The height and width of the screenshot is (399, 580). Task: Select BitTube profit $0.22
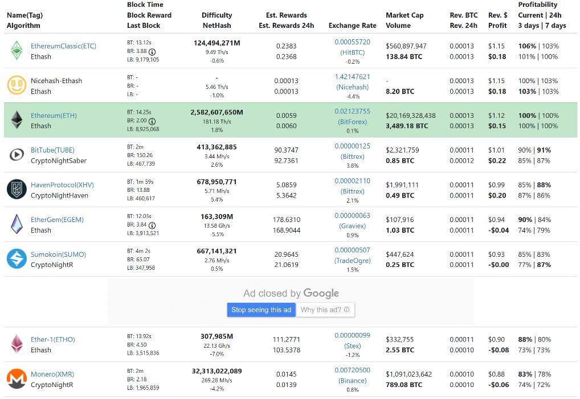click(x=497, y=161)
